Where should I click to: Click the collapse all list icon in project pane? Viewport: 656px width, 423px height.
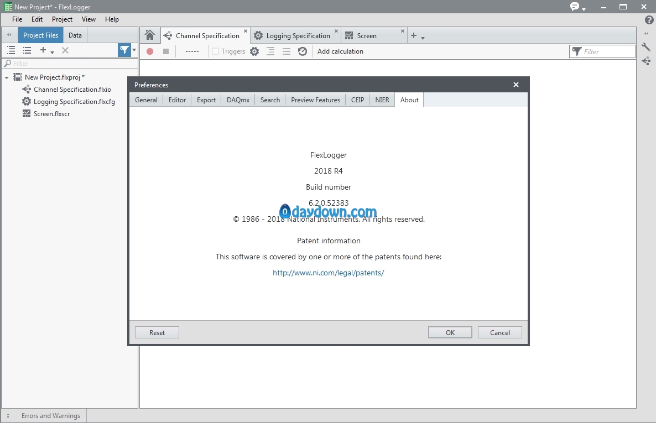pos(27,50)
